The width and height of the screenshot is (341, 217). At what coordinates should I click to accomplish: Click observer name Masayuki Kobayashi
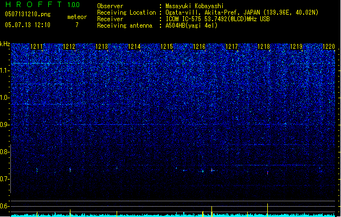[x=195, y=6]
